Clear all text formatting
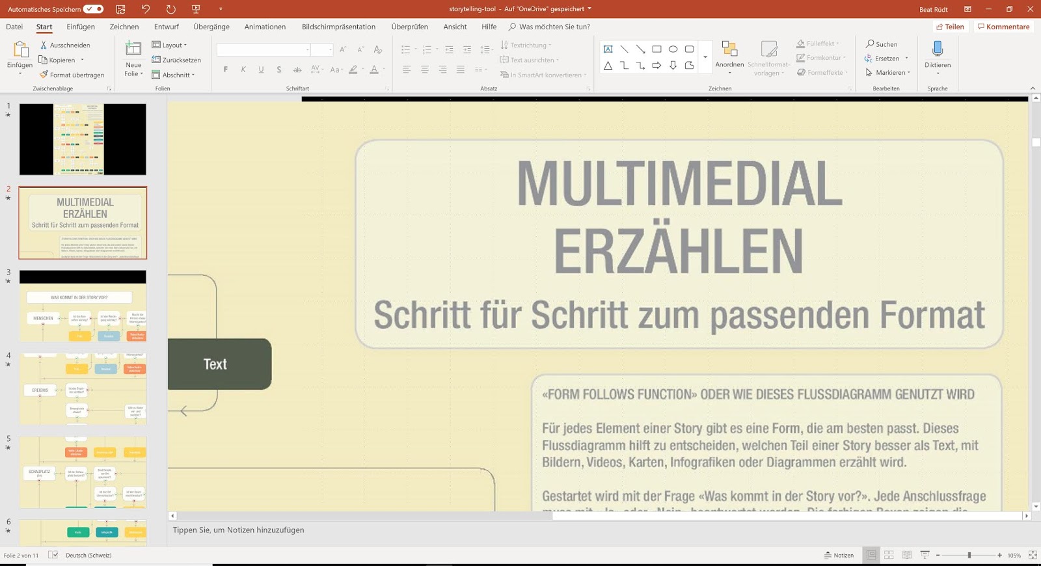Viewport: 1041px width, 566px height. 378,49
